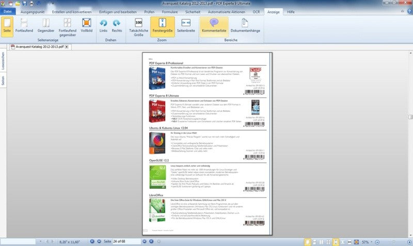Image resolution: width=413 pixels, height=246 pixels.
Task: Click the status bar search field
Action: tap(18, 241)
